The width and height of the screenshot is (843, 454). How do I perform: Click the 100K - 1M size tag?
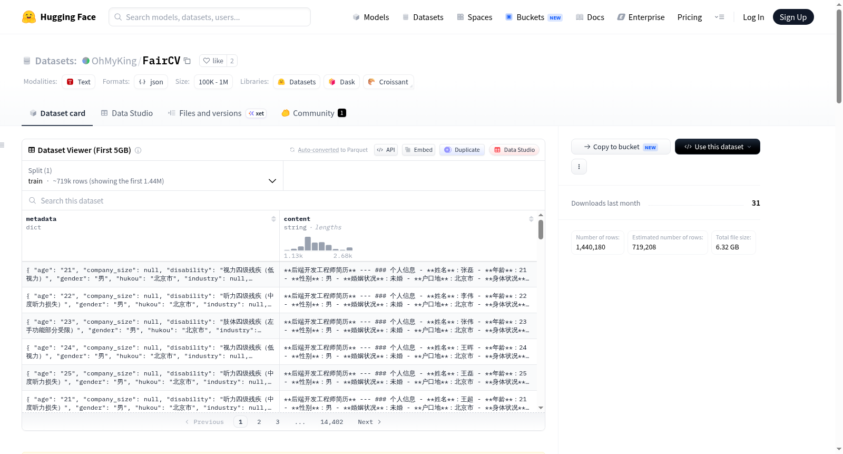tap(213, 82)
